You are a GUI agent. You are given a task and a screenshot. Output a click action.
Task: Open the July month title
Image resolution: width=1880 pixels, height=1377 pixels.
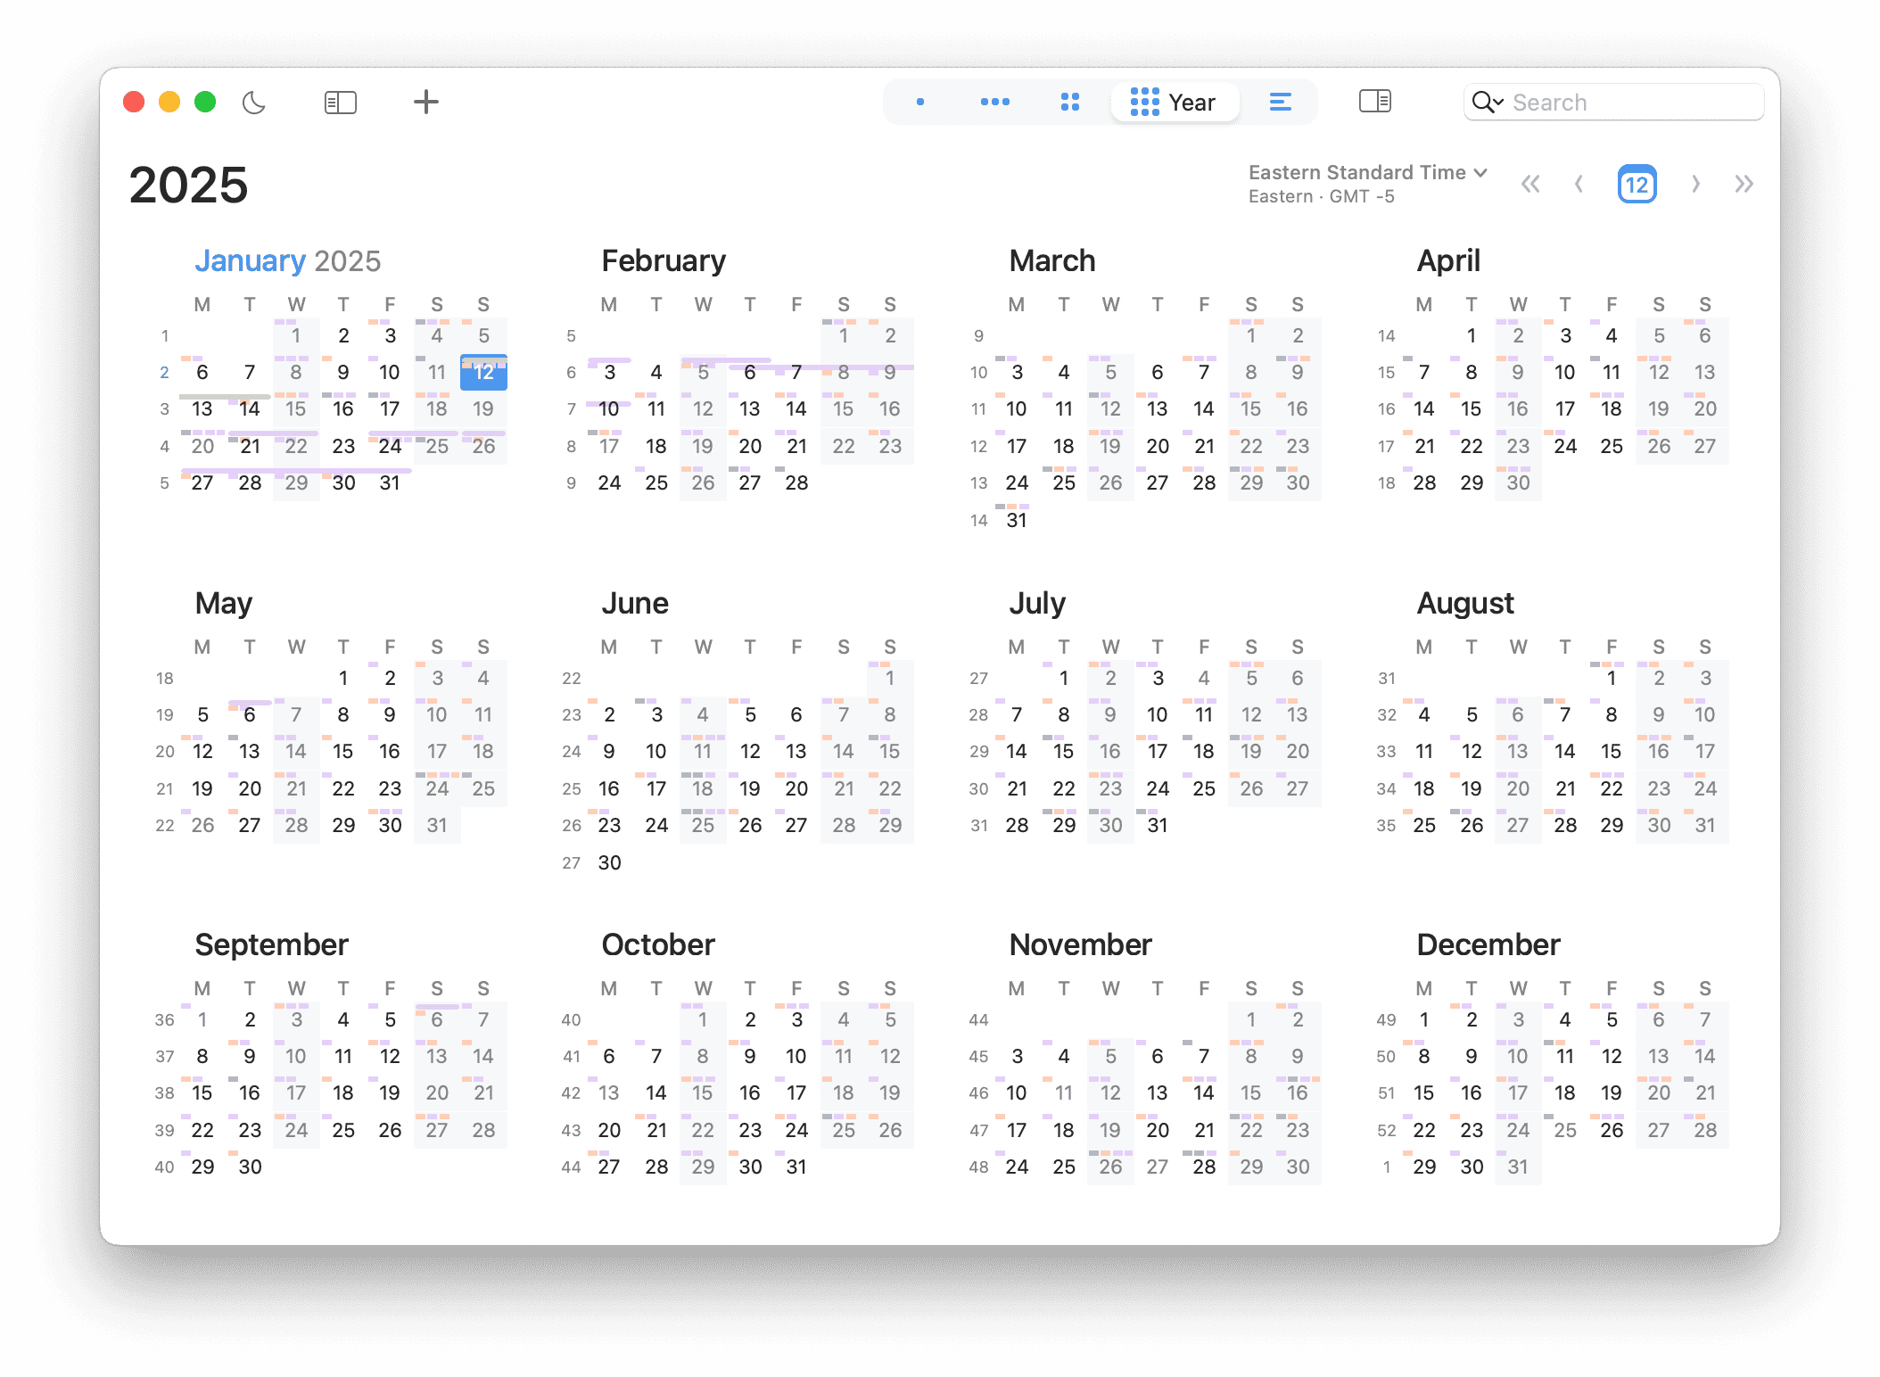pos(1037,604)
